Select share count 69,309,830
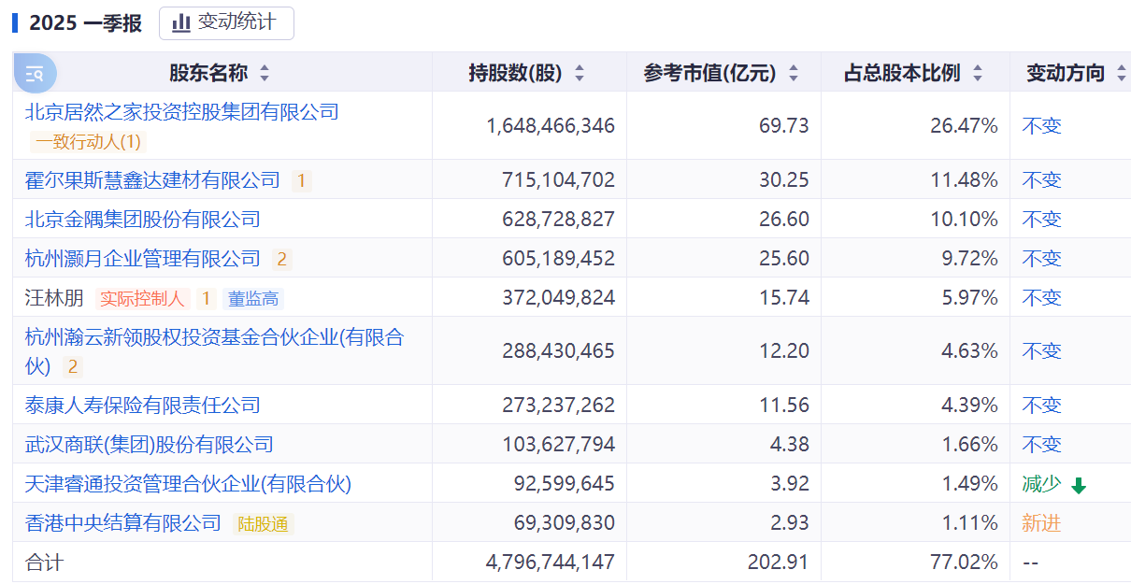The height and width of the screenshot is (584, 1131). [x=565, y=523]
